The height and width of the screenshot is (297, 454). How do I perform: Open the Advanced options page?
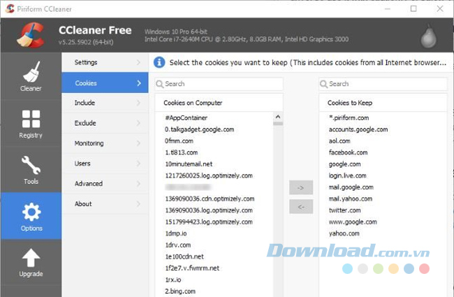105,184
